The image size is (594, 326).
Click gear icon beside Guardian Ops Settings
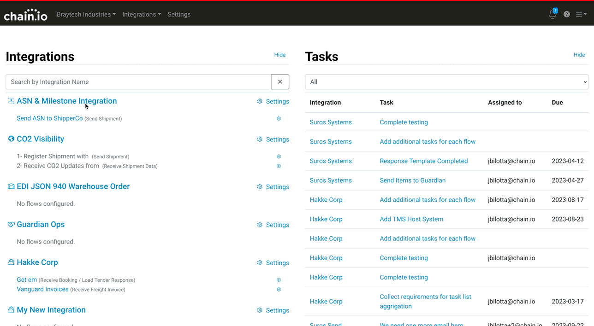click(x=260, y=225)
